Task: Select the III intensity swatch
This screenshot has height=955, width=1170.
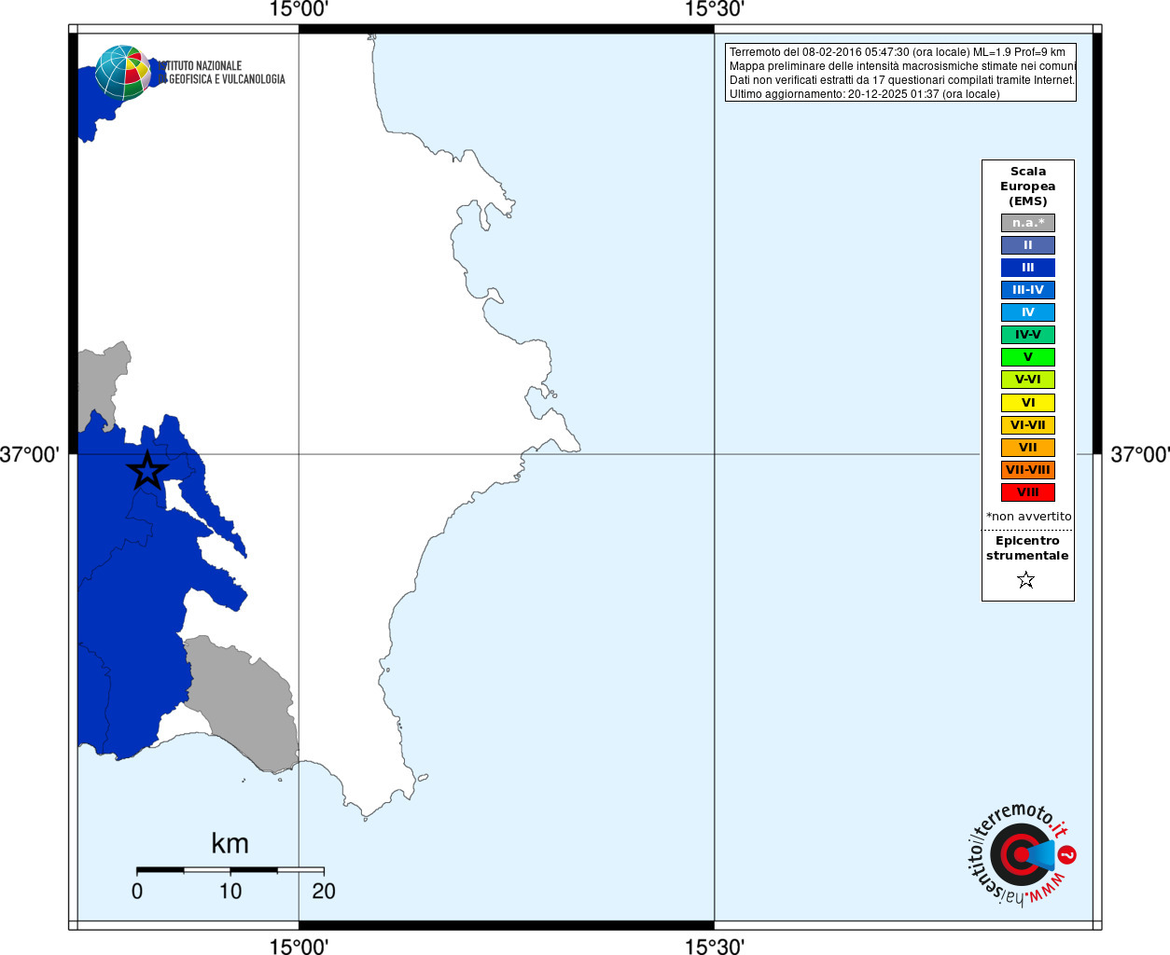Action: click(1028, 268)
